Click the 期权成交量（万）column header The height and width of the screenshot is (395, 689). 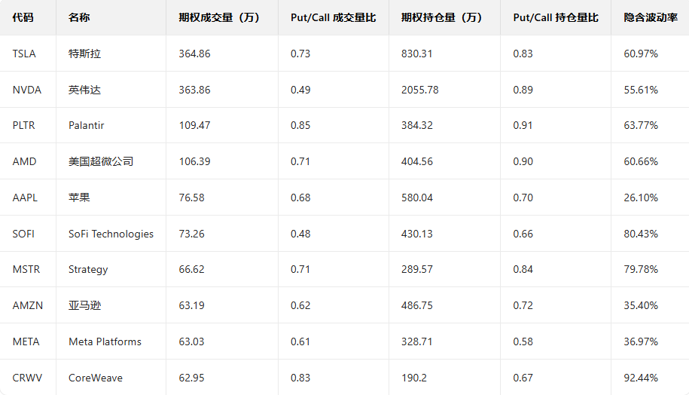click(219, 17)
